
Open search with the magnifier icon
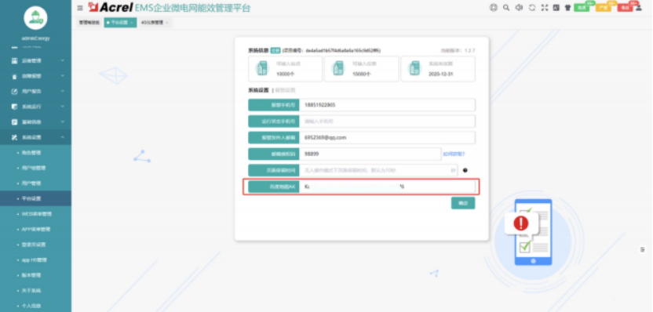[506, 8]
